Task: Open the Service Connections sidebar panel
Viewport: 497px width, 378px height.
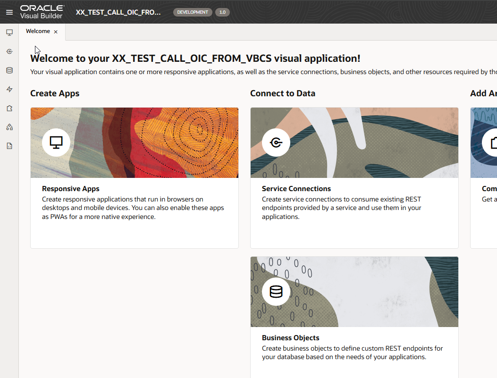Action: tap(9, 51)
